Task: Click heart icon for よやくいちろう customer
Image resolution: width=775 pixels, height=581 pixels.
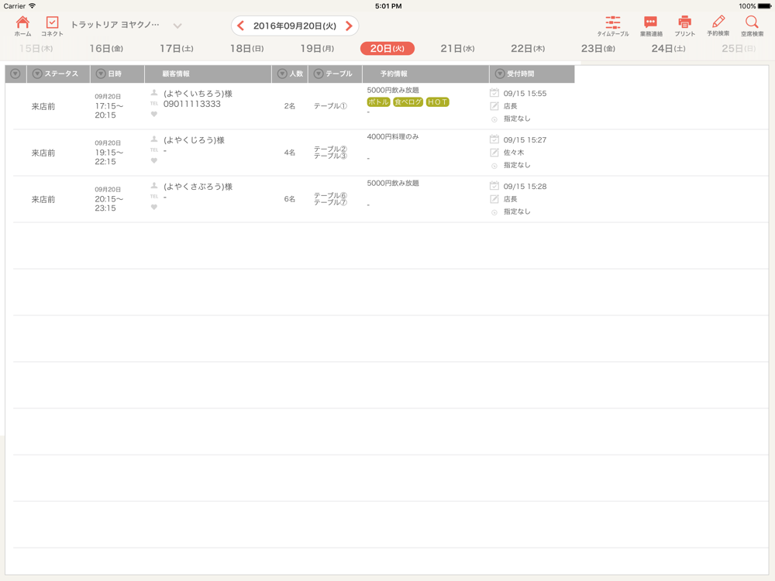Action: (x=154, y=115)
